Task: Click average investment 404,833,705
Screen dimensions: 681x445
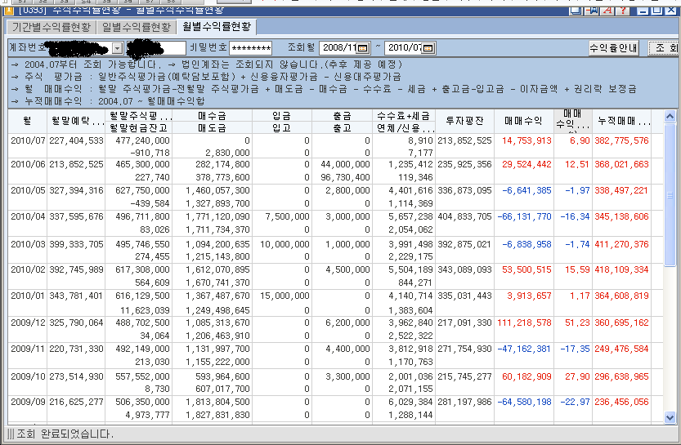Action: coord(464,216)
